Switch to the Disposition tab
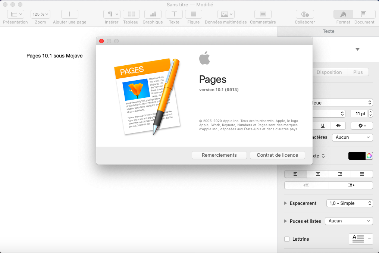This screenshot has width=379, height=253. tap(329, 72)
